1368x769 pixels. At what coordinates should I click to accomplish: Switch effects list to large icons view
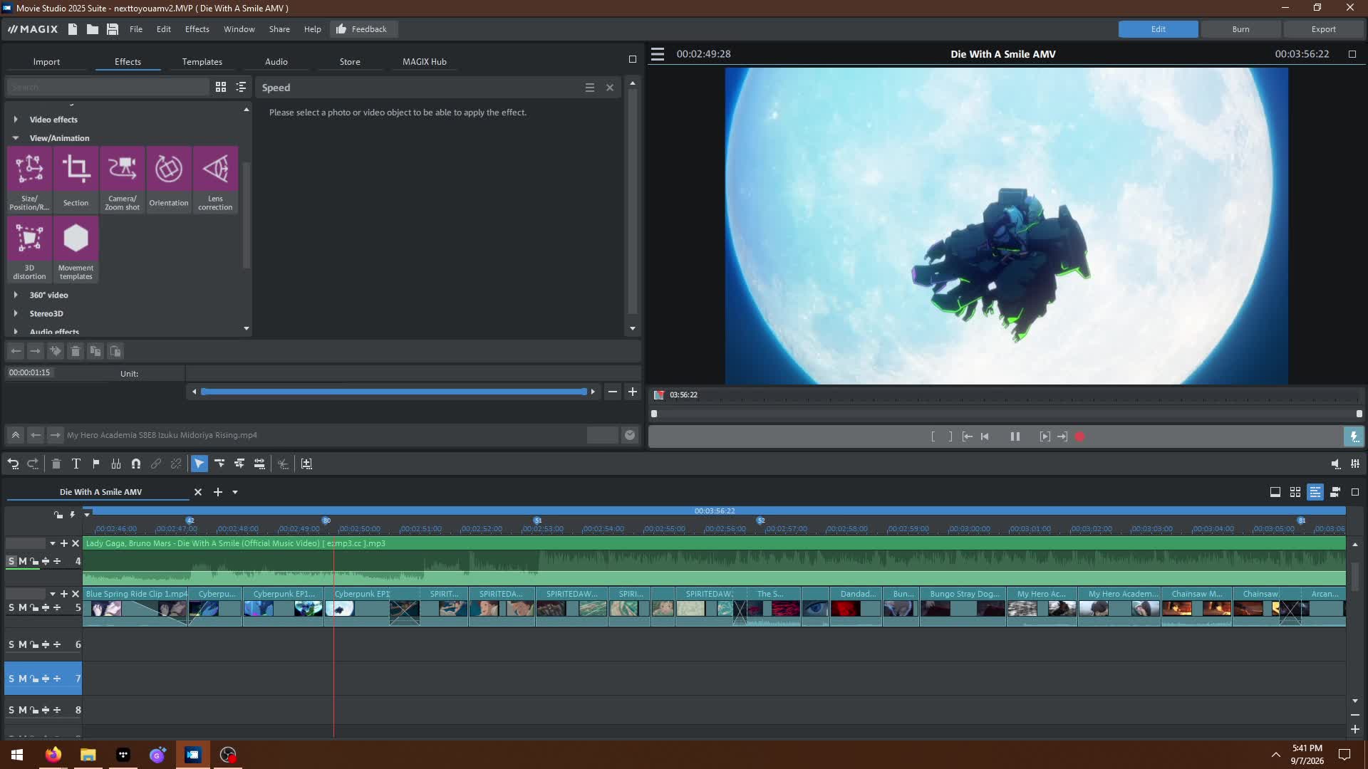point(221,87)
